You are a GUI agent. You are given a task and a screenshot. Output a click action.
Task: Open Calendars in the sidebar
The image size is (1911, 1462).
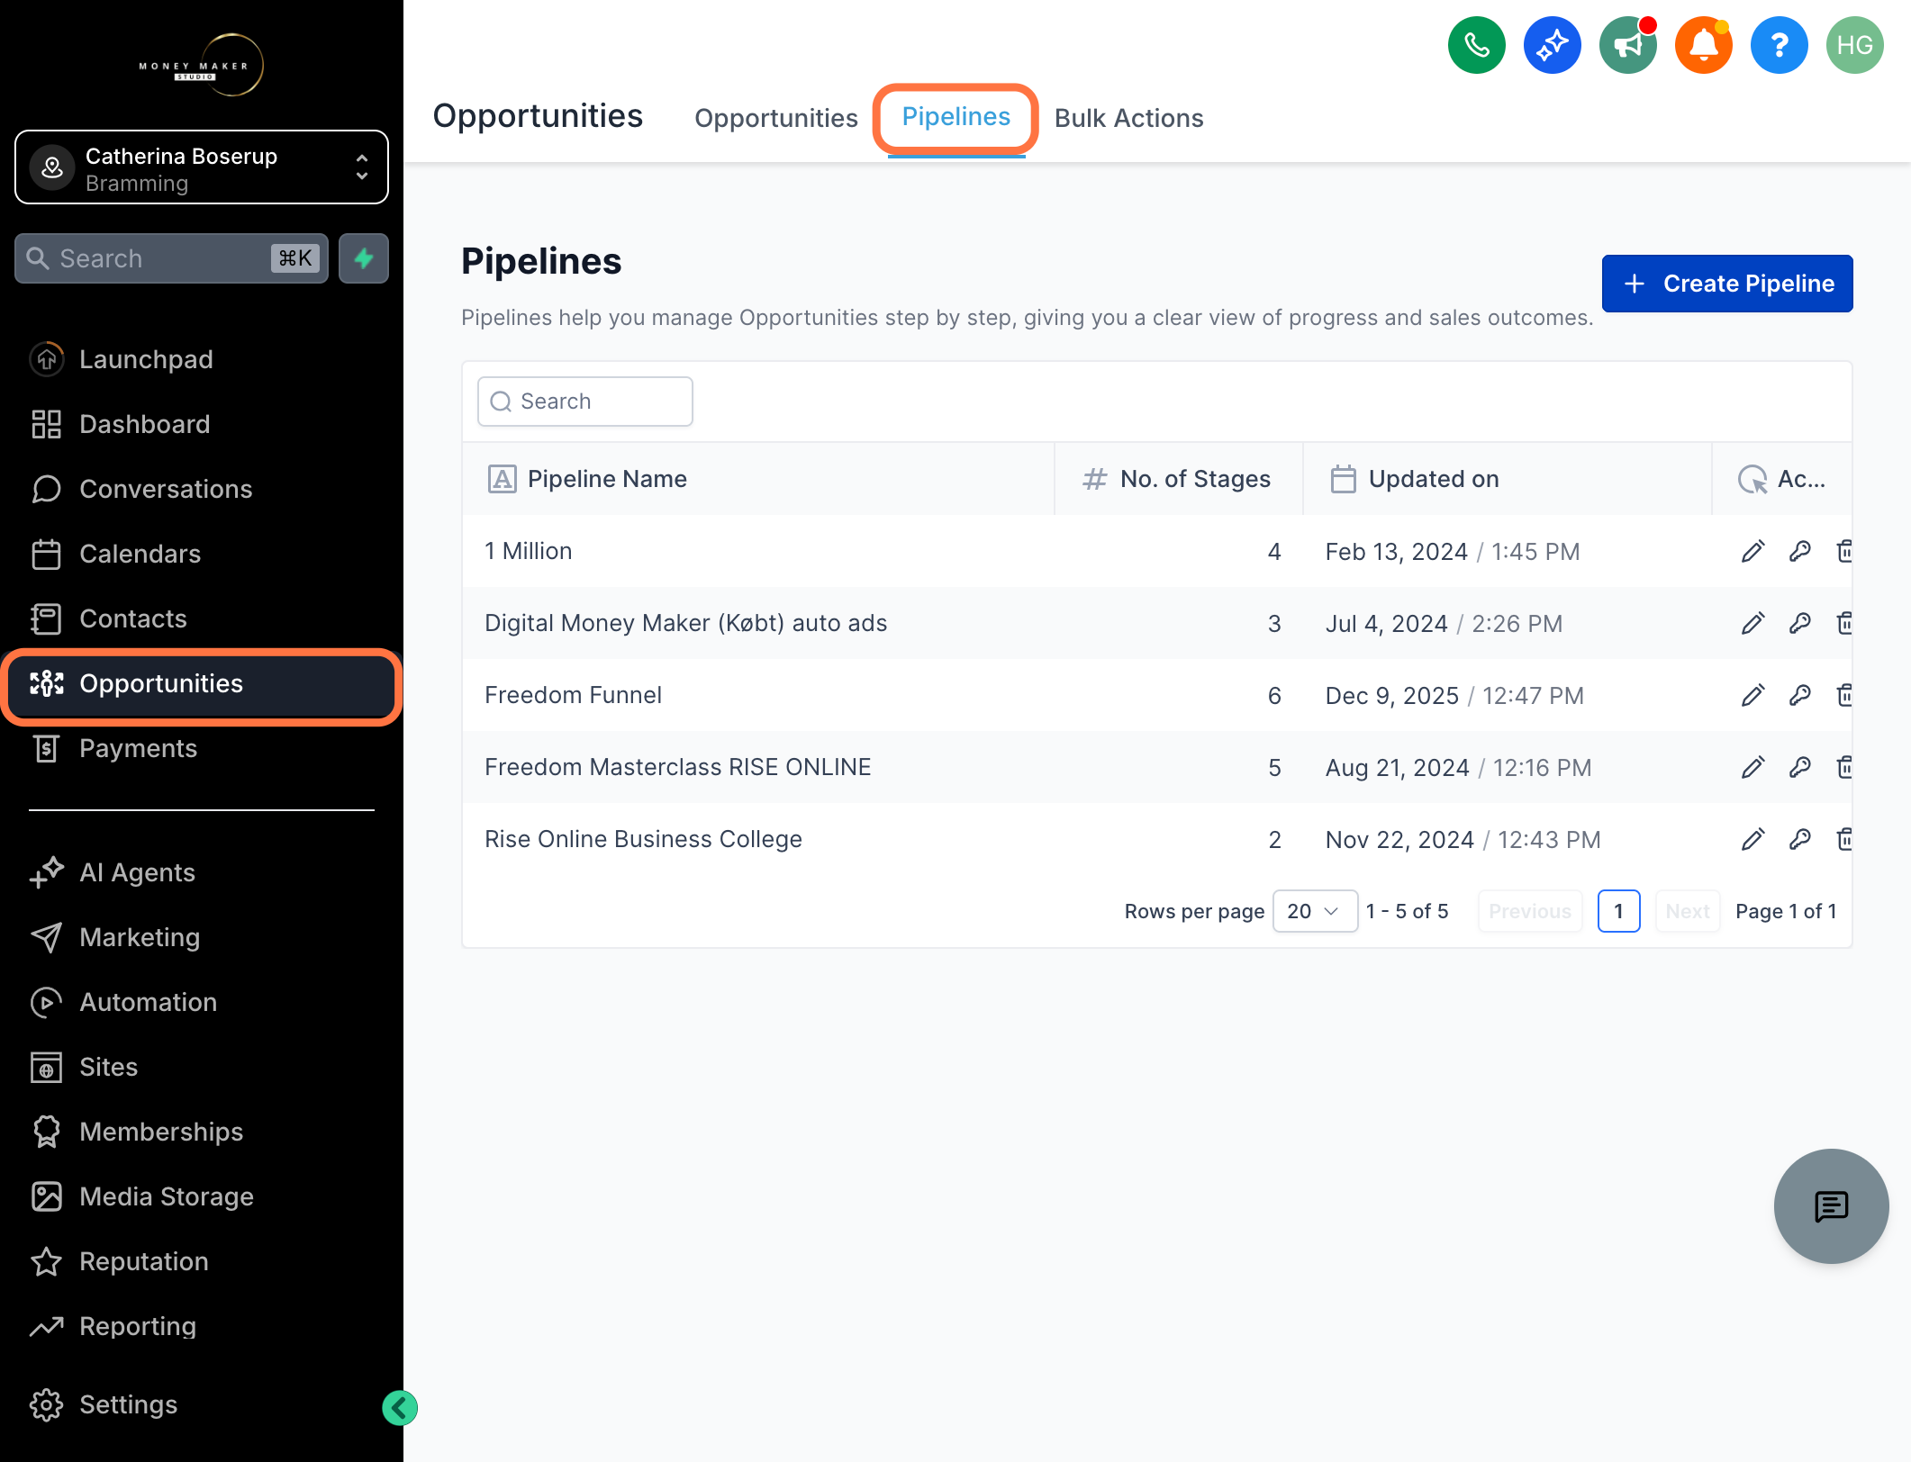[x=202, y=554]
